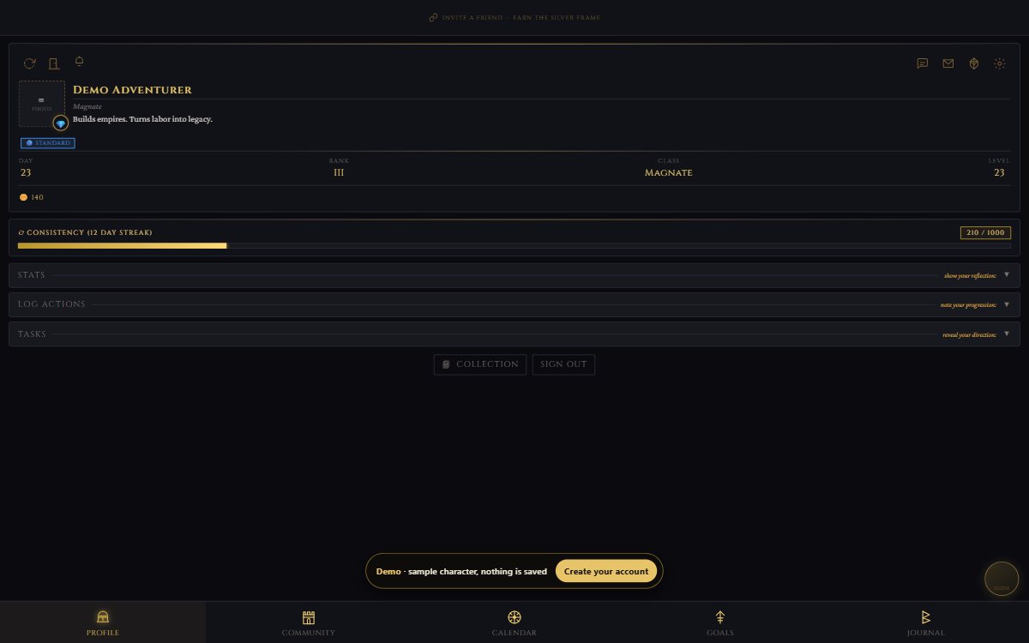Screen dimensions: 1029x643
Task: Click Create your account button
Action: click(607, 571)
